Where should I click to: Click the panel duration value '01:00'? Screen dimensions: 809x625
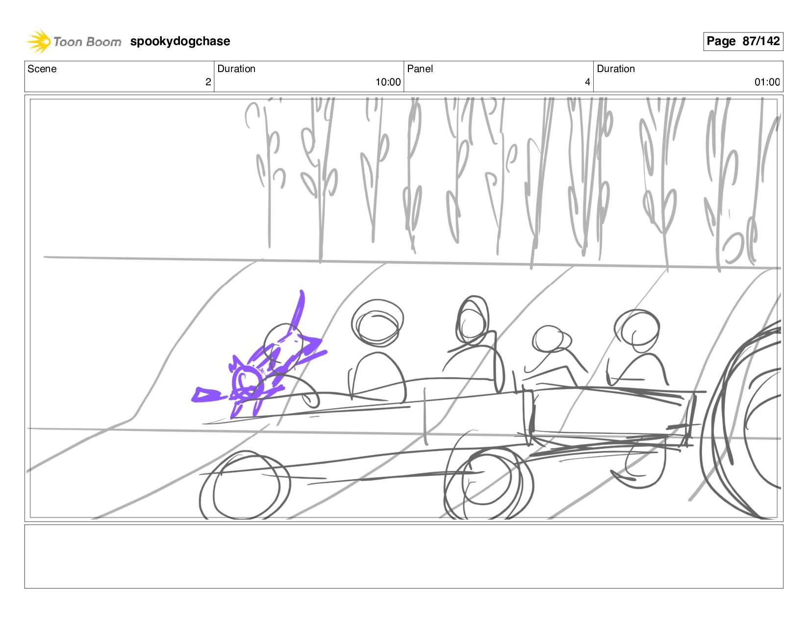tap(767, 82)
